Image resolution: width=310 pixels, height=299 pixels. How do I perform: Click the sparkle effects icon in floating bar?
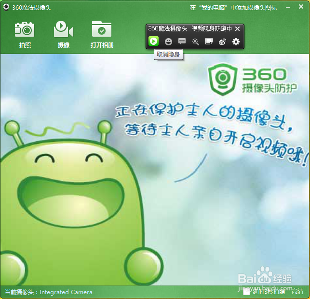[x=195, y=41]
